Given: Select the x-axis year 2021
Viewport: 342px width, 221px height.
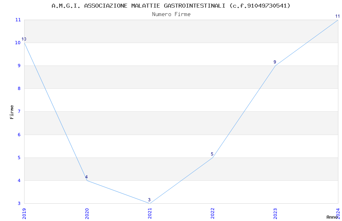Looking at the screenshot, I should [x=150, y=214].
